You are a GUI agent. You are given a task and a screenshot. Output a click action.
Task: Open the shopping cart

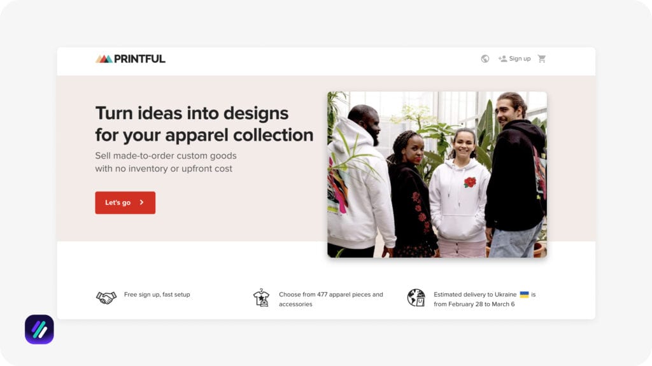[x=541, y=59]
